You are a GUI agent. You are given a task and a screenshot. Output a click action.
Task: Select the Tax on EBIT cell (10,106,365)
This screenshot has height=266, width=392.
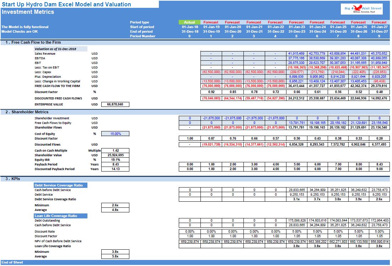(296, 67)
